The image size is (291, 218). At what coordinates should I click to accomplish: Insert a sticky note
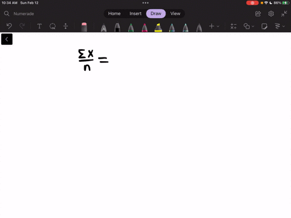[x=264, y=26]
